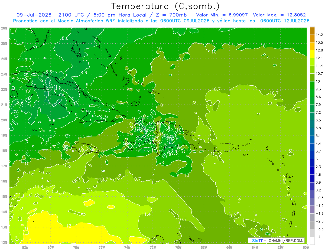This screenshot has height=251, width=325.
Task: Select the date text "09-Jul-2026"
Action: [34, 15]
